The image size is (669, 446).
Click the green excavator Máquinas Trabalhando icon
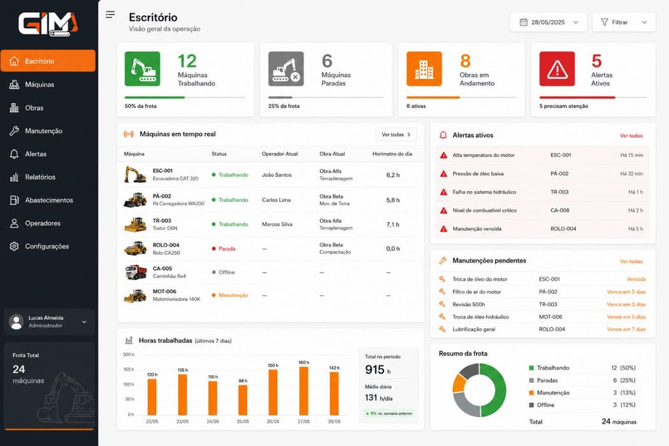tap(143, 69)
